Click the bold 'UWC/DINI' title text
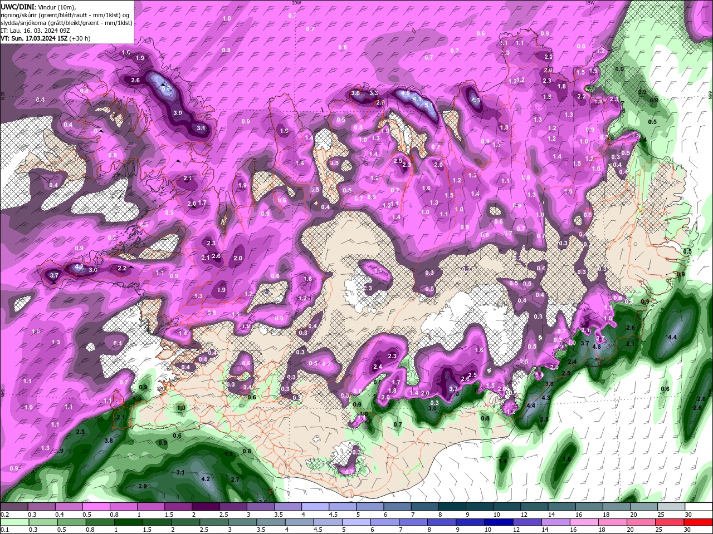Screen dimensions: 713x534 click(x=17, y=6)
